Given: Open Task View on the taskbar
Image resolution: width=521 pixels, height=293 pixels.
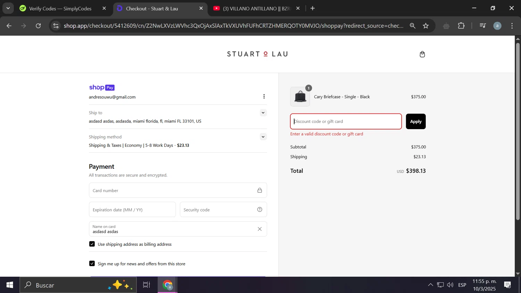Looking at the screenshot, I should tap(147, 285).
